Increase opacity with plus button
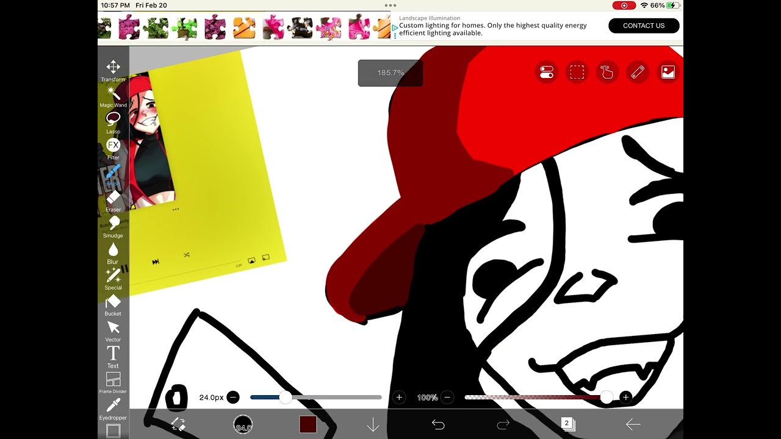 [625, 398]
